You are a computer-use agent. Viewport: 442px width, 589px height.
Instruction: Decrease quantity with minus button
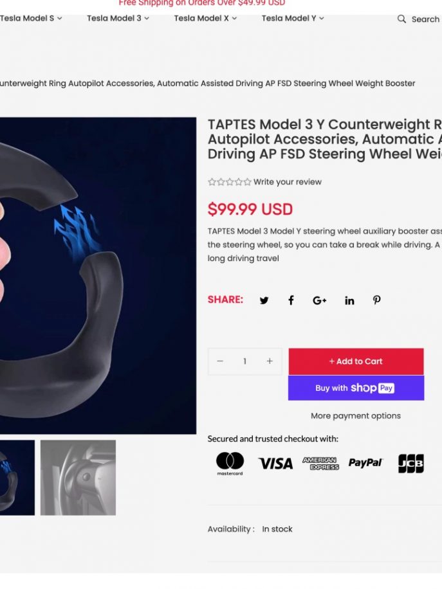pyautogui.click(x=220, y=361)
